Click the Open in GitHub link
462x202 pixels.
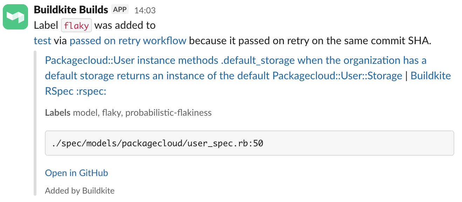point(76,173)
